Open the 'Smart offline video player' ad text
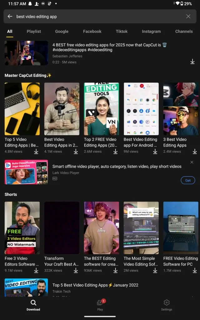The image size is (200, 320). 117,166
